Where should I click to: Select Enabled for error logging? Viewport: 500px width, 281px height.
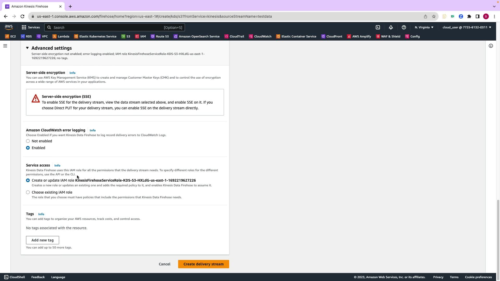(28, 148)
